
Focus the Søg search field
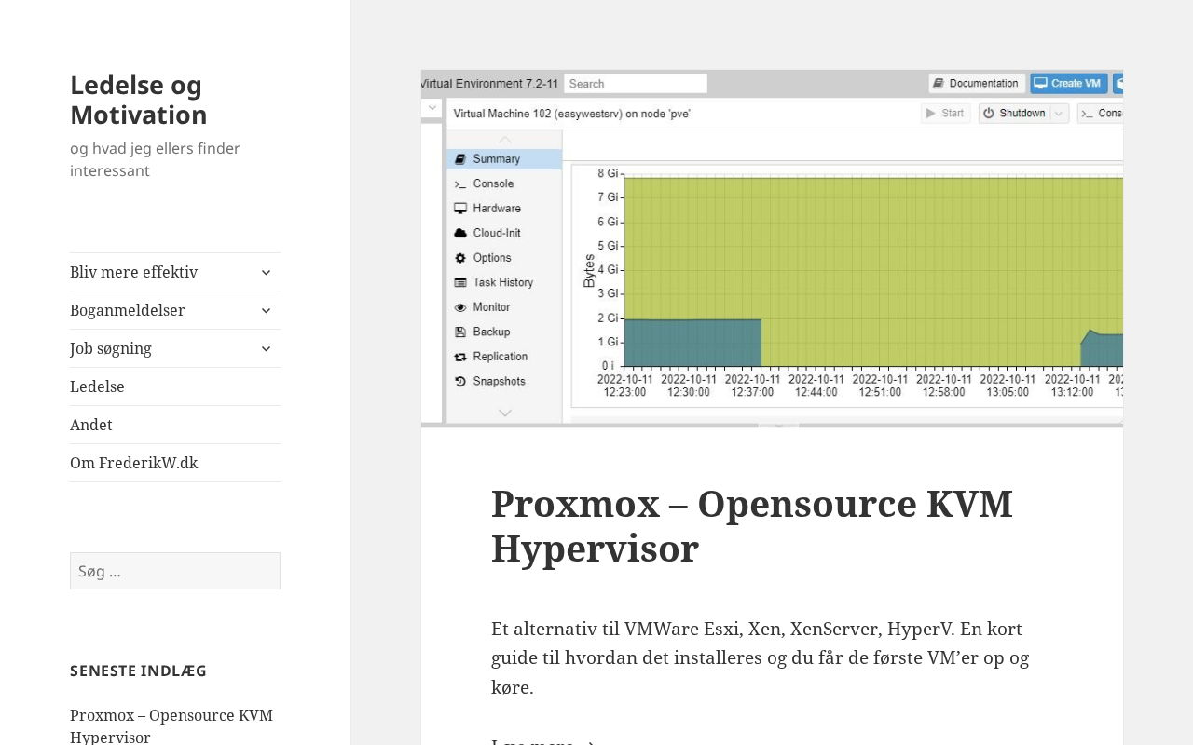[175, 571]
